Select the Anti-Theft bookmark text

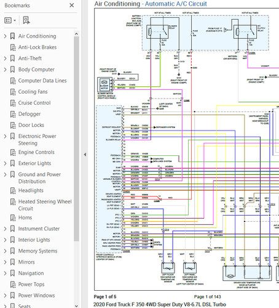point(30,59)
